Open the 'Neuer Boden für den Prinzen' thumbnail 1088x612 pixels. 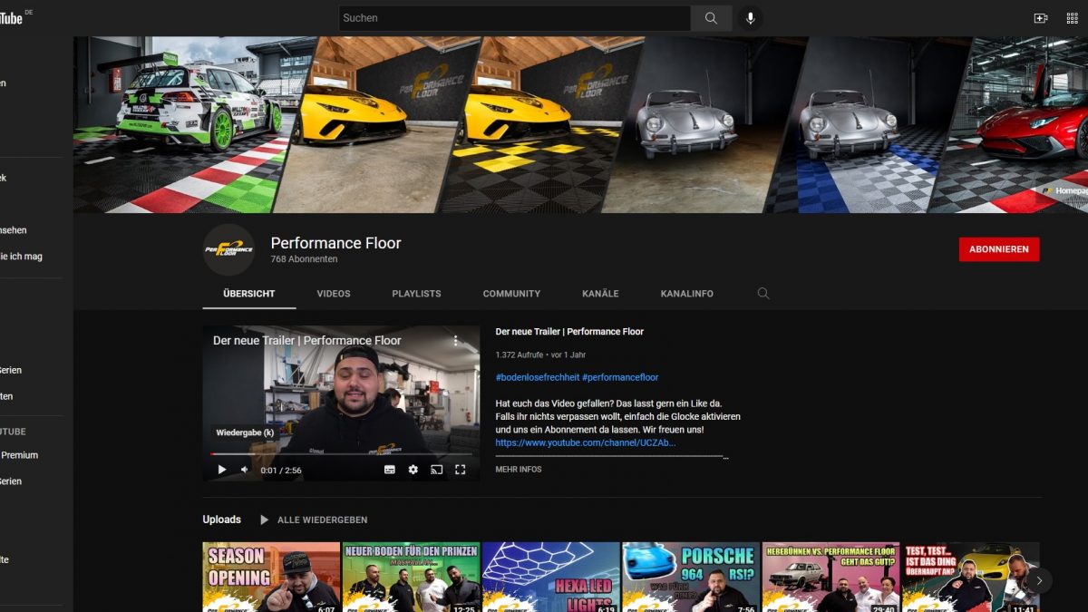(x=411, y=577)
